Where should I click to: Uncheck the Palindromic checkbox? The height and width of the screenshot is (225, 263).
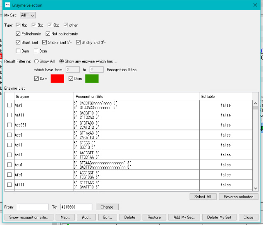pyautogui.click(x=18, y=34)
